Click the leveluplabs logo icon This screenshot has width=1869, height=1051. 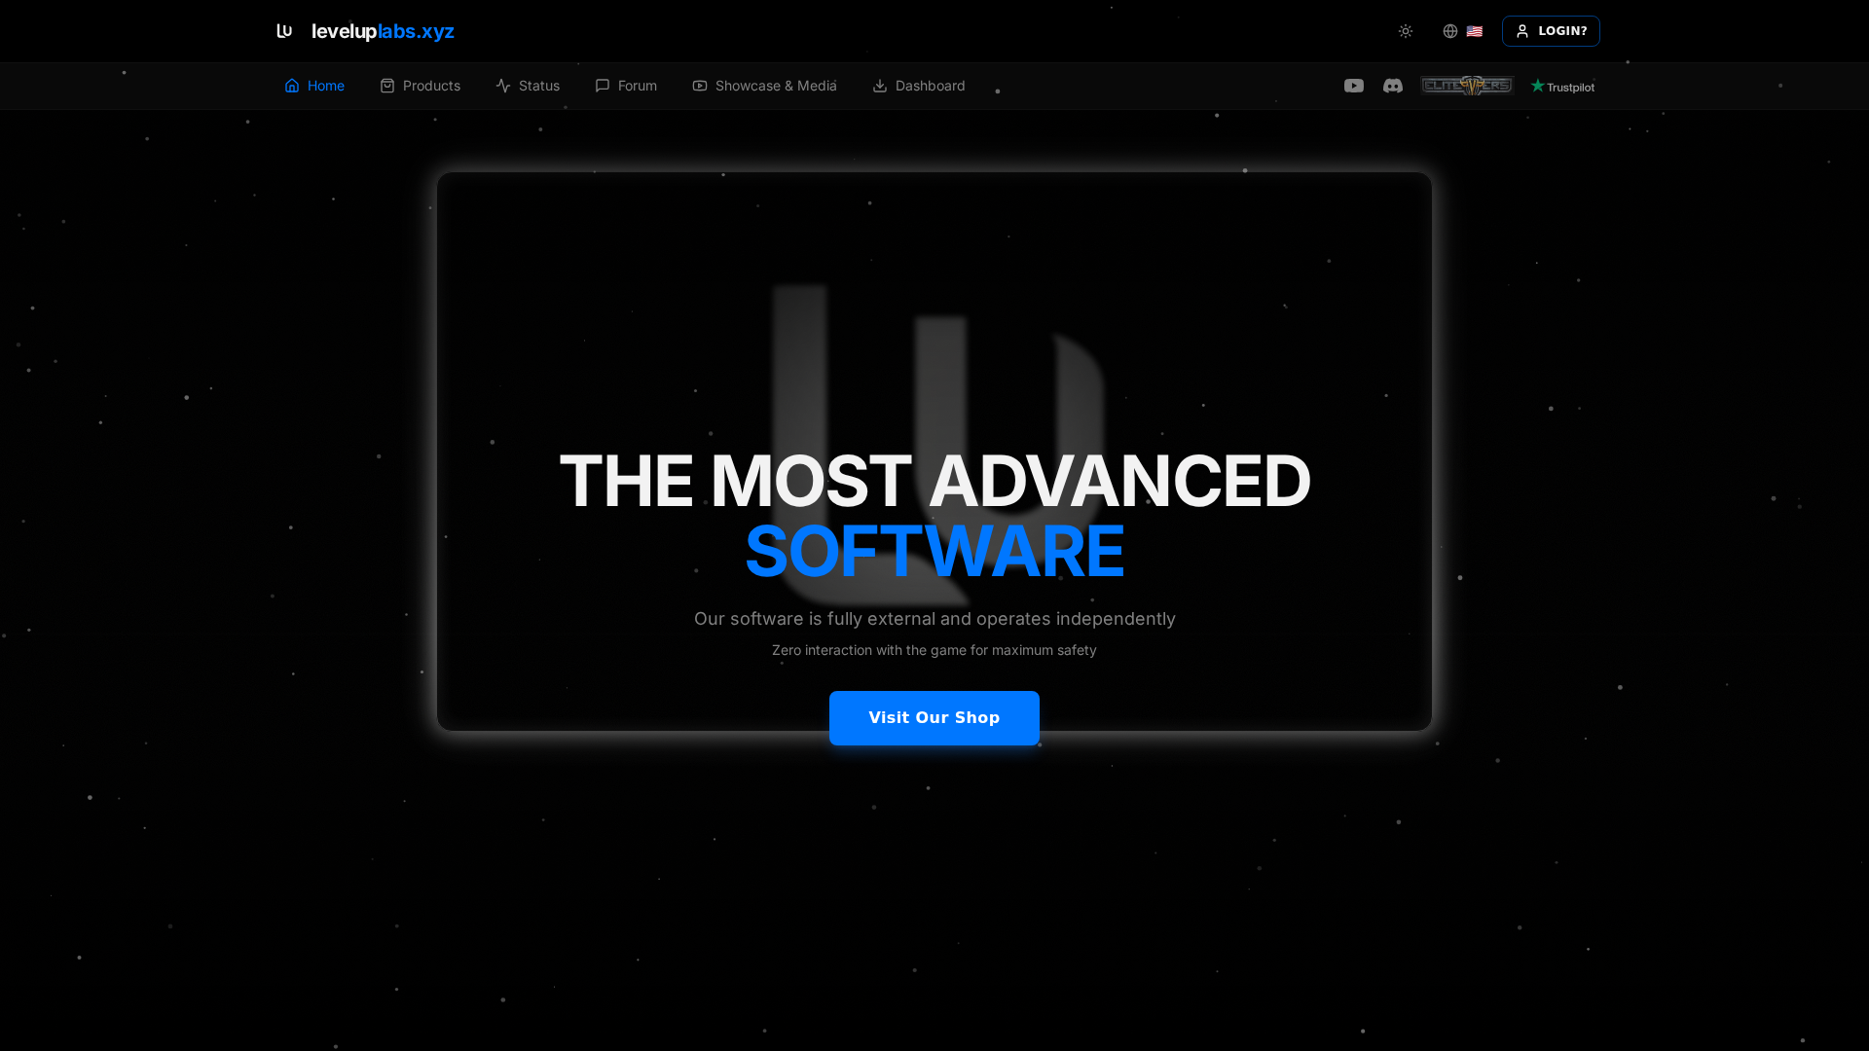pos(284,30)
